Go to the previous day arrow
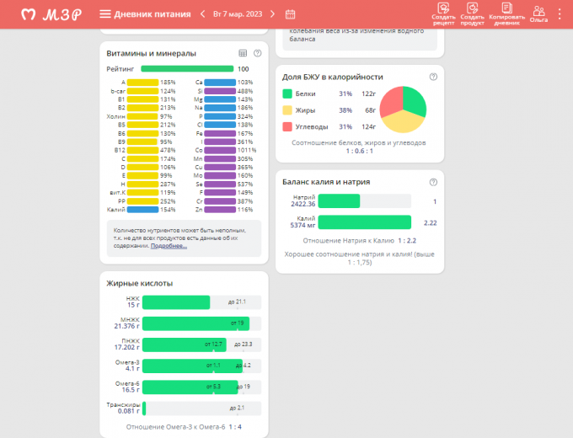The height and width of the screenshot is (438, 573). [x=202, y=14]
